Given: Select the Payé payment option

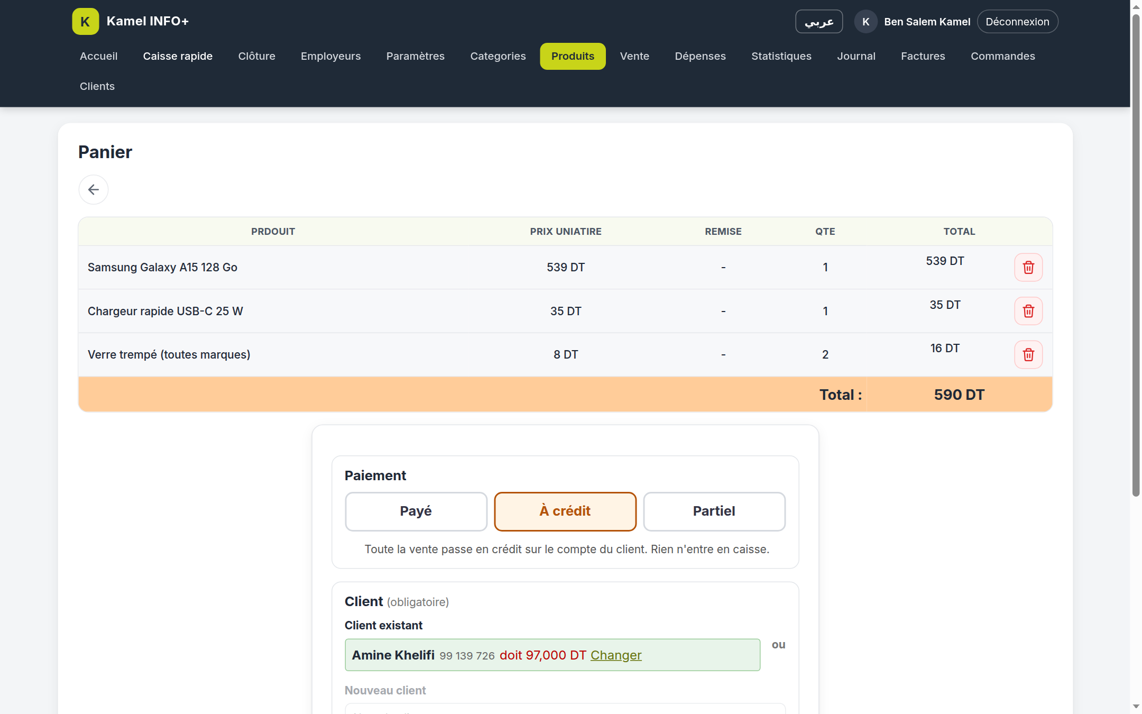Looking at the screenshot, I should pyautogui.click(x=416, y=511).
